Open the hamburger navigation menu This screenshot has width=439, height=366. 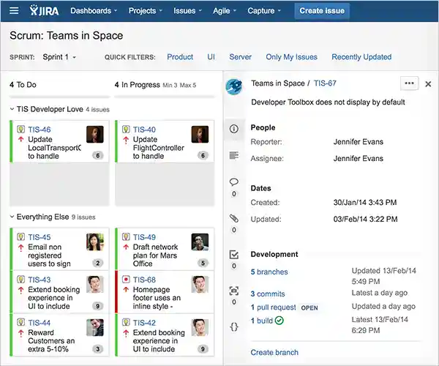14,11
